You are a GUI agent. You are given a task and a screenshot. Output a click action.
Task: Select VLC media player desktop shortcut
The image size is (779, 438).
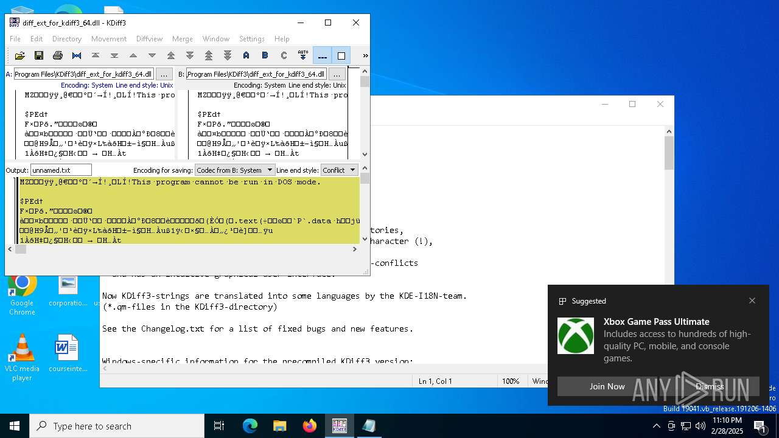coord(22,358)
